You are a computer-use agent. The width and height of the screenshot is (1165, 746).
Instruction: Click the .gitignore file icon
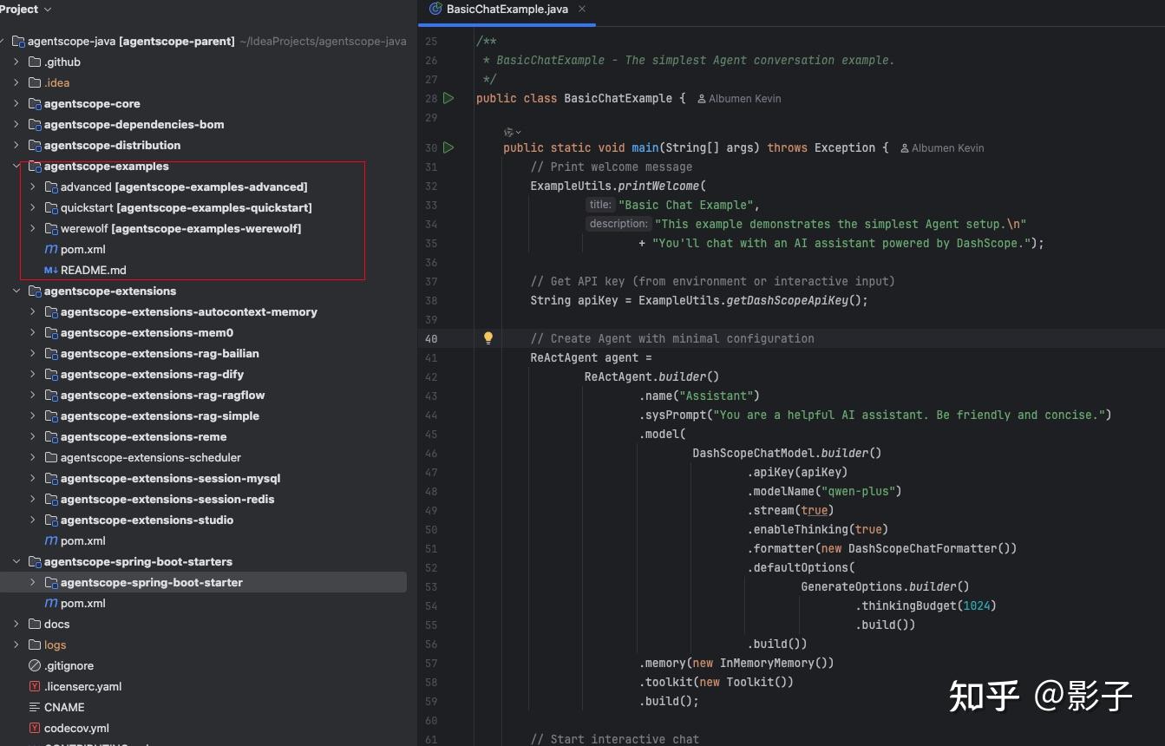pyautogui.click(x=35, y=665)
